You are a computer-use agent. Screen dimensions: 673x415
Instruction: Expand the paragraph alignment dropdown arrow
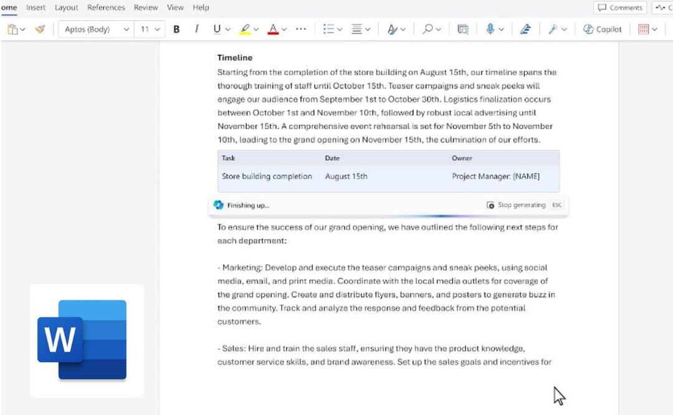pyautogui.click(x=368, y=29)
